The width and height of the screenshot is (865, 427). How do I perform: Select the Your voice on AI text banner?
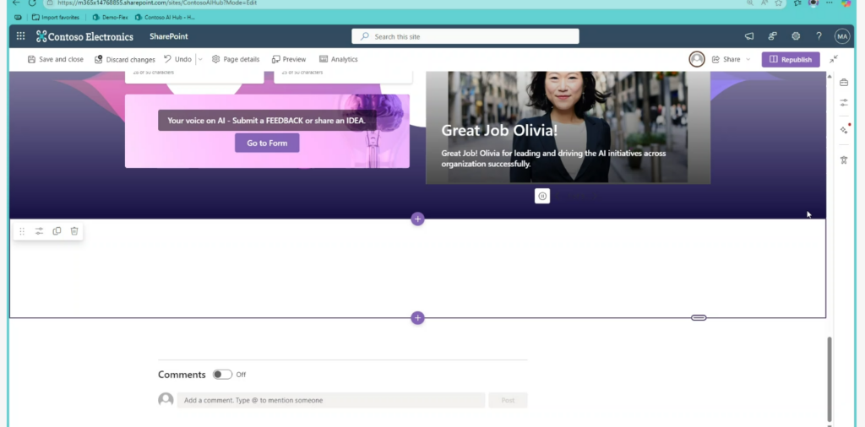[266, 120]
